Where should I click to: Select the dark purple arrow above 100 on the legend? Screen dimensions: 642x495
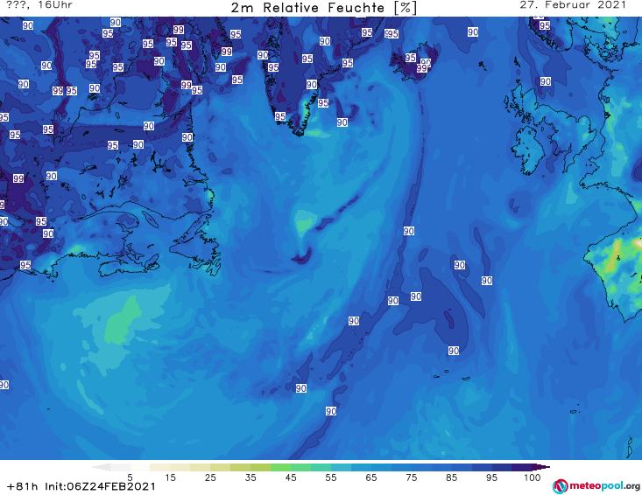pyautogui.click(x=541, y=467)
